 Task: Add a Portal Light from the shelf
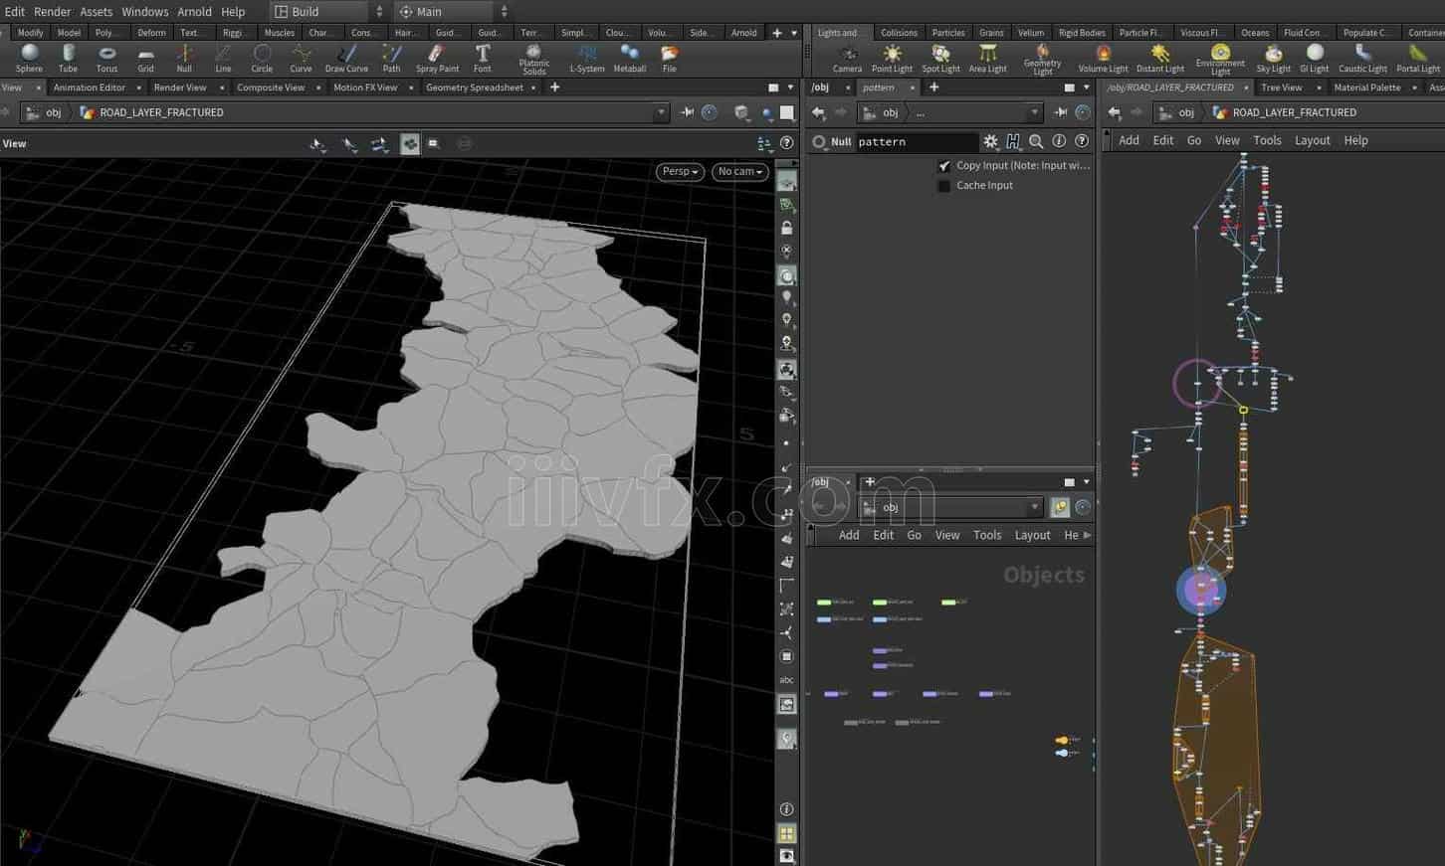click(x=1418, y=59)
